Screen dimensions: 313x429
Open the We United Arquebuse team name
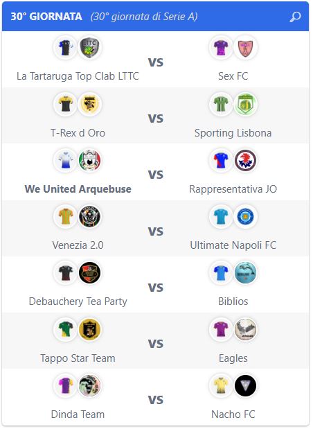[x=78, y=189]
